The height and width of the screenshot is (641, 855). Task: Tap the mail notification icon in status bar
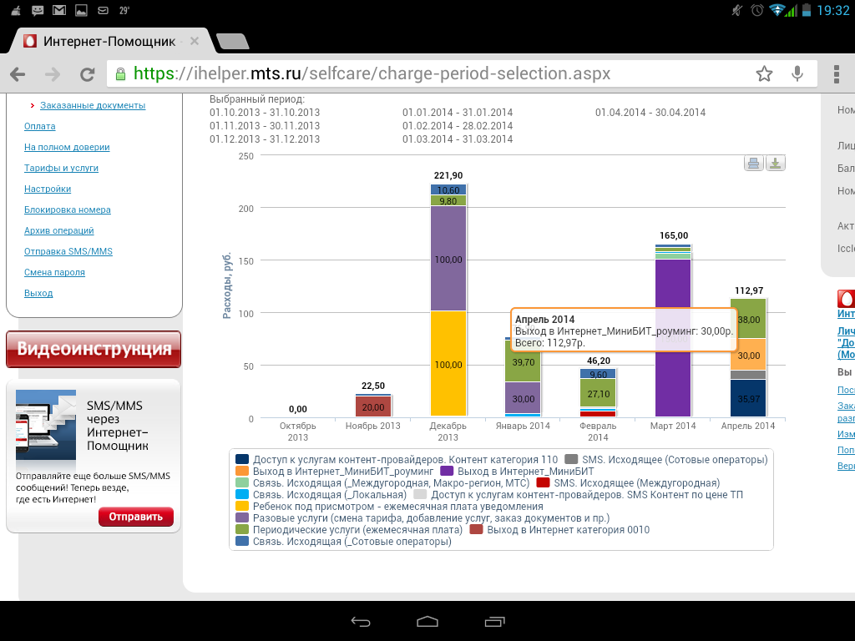(x=59, y=10)
